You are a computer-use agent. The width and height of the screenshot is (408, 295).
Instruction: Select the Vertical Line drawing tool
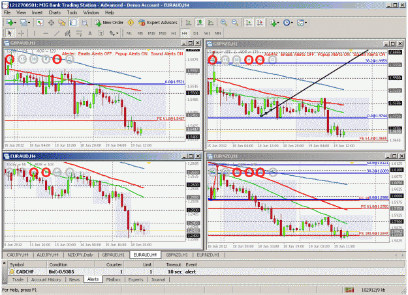[x=35, y=33]
